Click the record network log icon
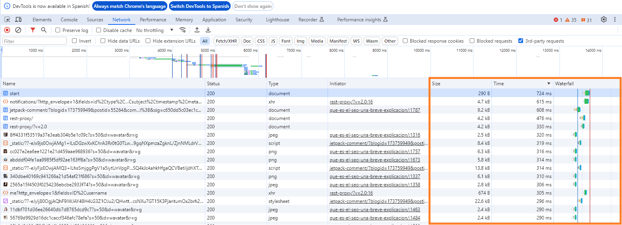Screen dimensions: 622x225 (7, 30)
